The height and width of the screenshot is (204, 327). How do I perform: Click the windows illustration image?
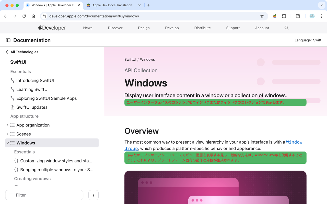pos(215,187)
